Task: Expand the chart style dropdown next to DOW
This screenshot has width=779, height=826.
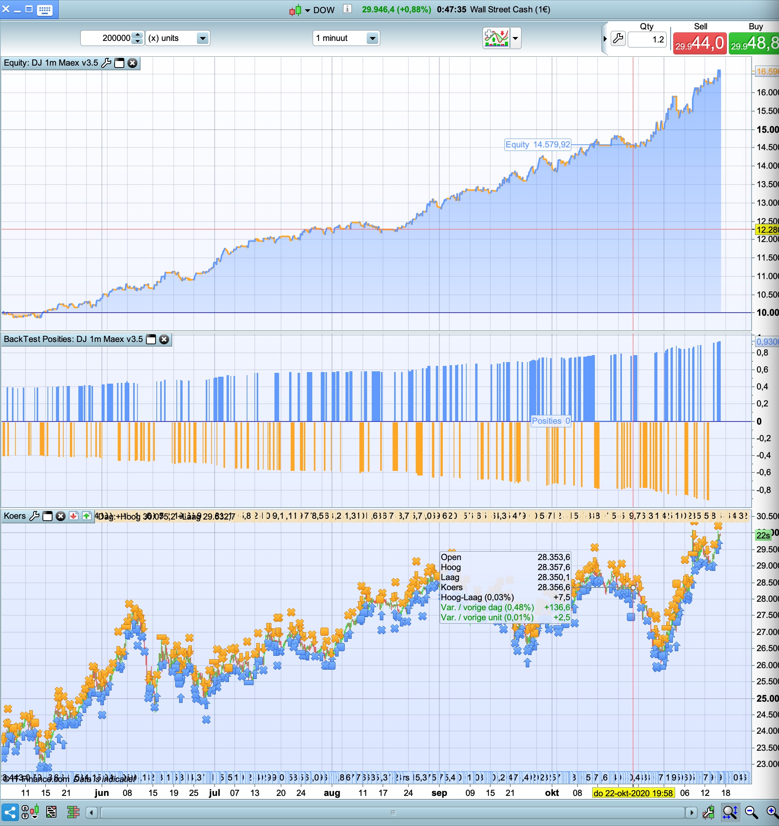Action: pyautogui.click(x=307, y=10)
